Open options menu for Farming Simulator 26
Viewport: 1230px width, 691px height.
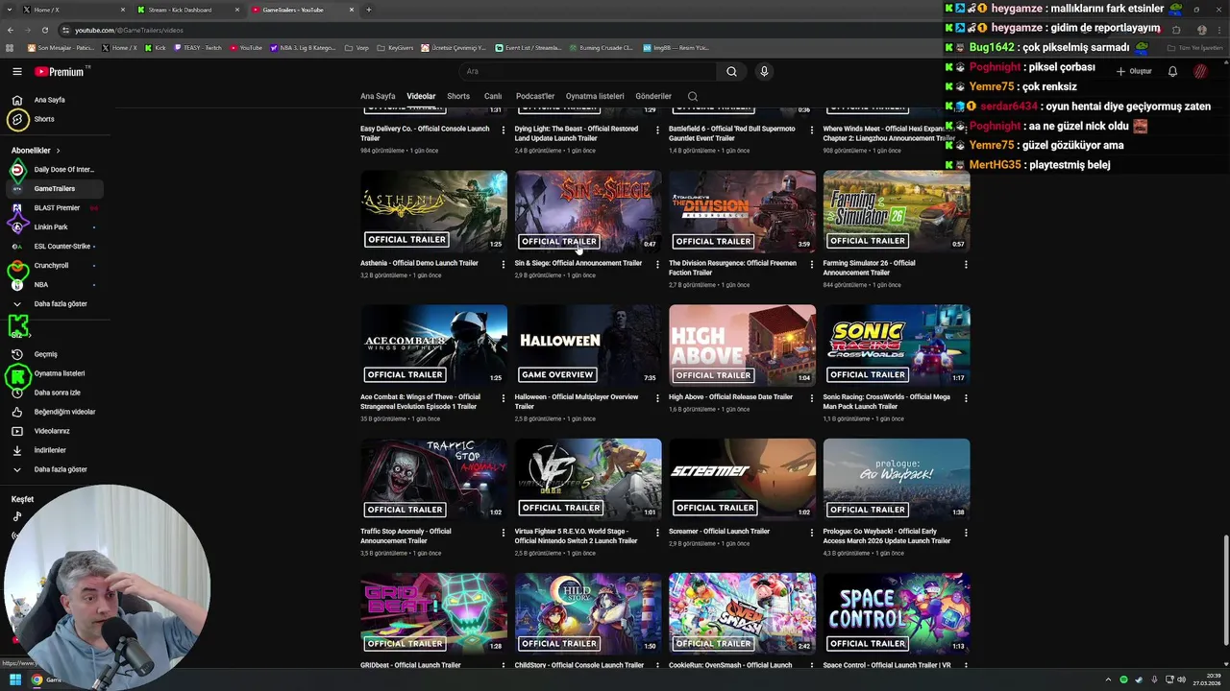966,264
